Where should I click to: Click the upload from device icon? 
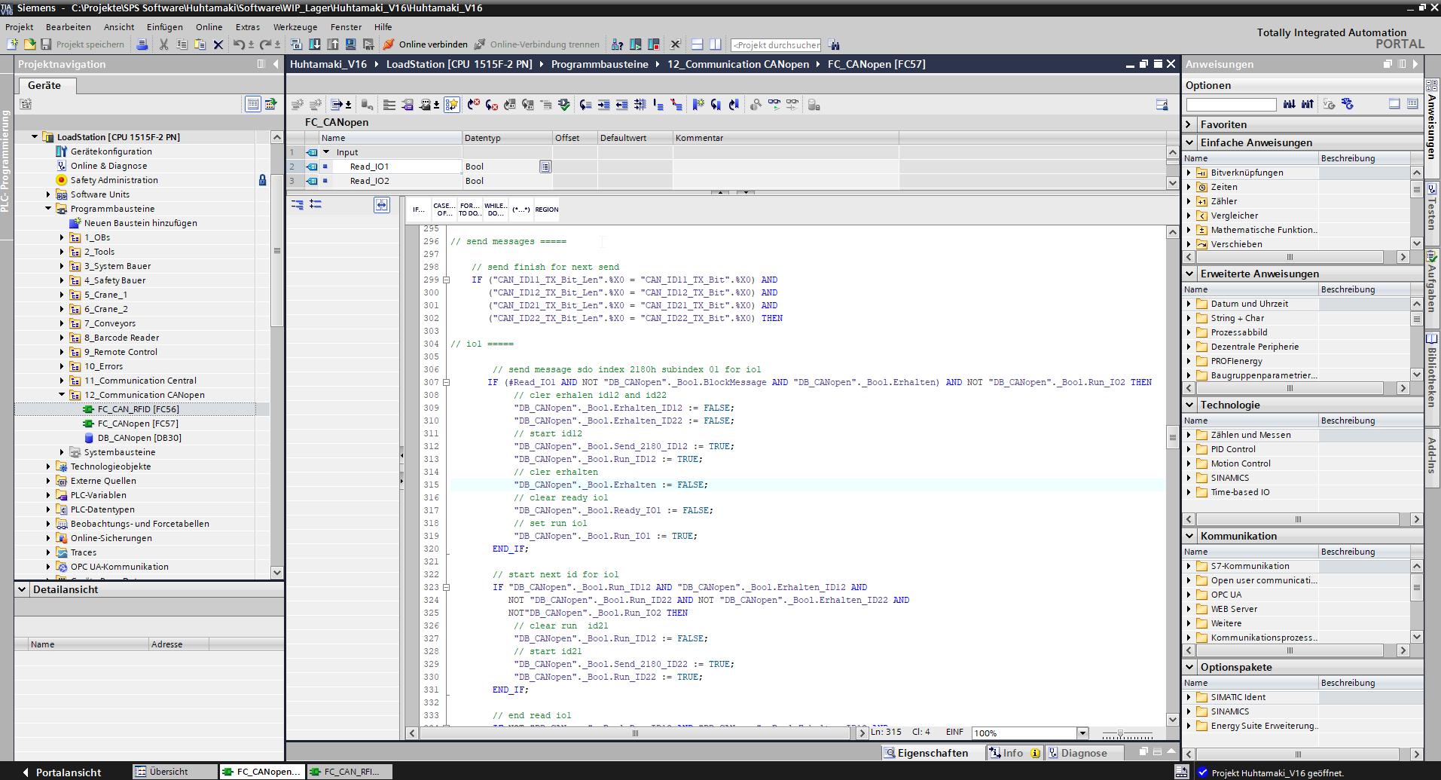(x=332, y=44)
